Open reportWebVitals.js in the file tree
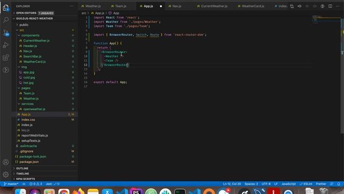 (45, 135)
